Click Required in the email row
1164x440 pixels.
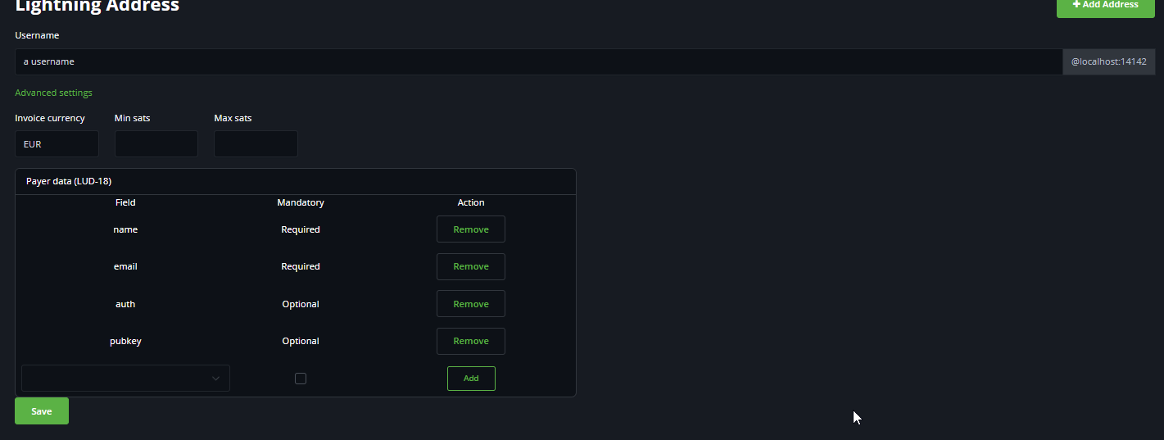[x=301, y=266]
